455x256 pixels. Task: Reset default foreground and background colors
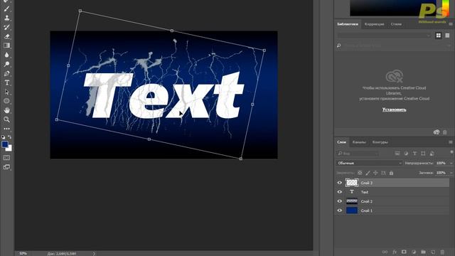[3, 137]
